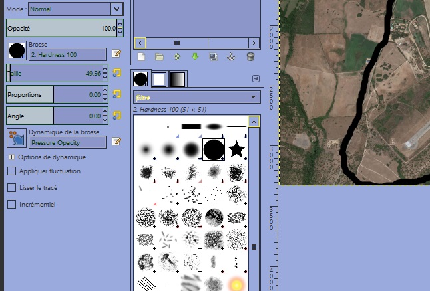The height and width of the screenshot is (291, 430).
Task: Delete the layer with trash icon
Action: (250, 56)
